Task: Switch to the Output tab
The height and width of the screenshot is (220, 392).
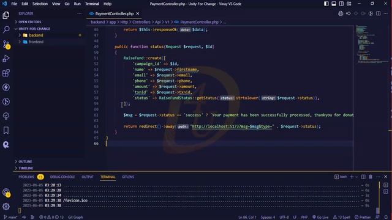Action: click(88, 177)
